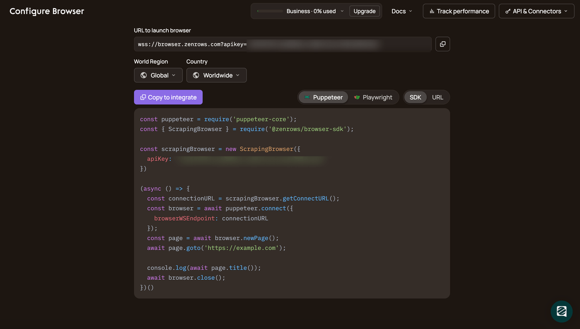This screenshot has height=329, width=580.
Task: Click the Puppeteer logo icon
Action: 307,97
